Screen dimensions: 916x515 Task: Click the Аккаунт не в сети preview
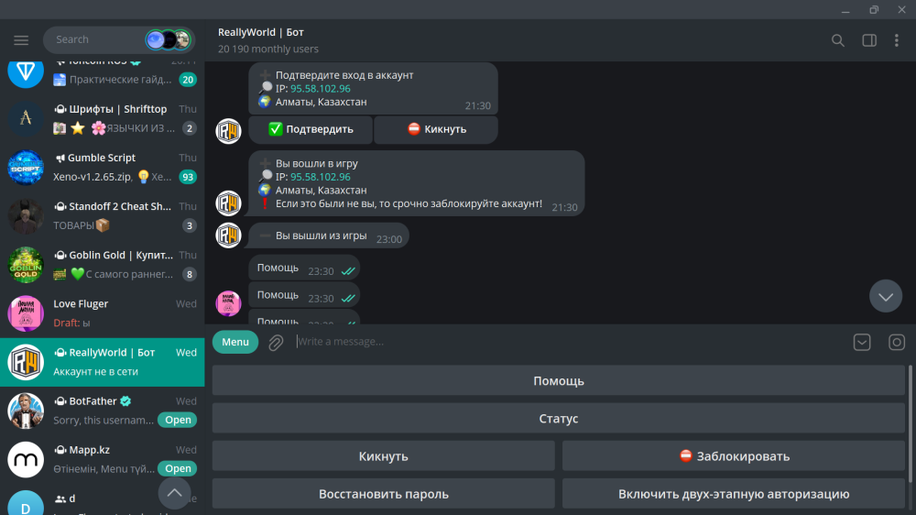coord(96,371)
